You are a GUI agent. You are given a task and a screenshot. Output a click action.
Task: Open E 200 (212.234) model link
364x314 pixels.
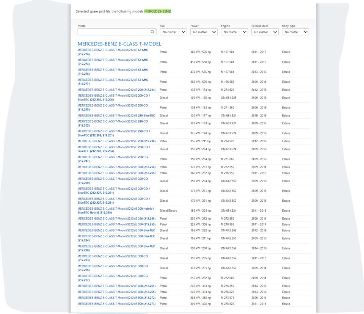[116, 89]
